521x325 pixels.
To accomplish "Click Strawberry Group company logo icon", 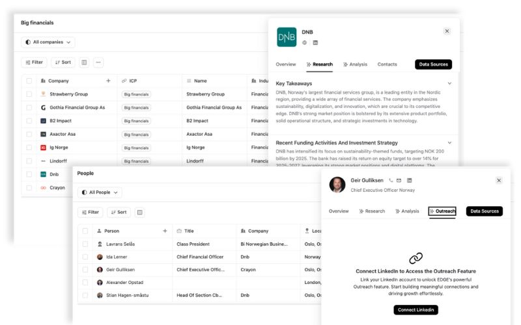I will pyautogui.click(x=43, y=94).
